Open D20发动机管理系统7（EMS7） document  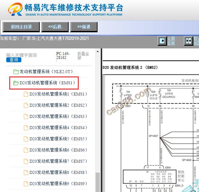coord(58,161)
